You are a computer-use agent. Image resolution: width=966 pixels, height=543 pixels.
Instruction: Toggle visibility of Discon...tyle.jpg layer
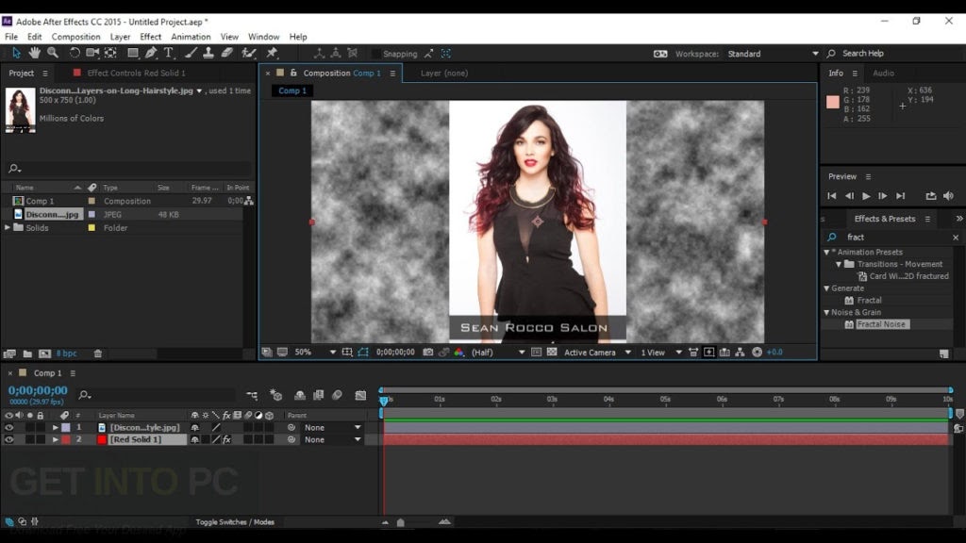point(8,427)
